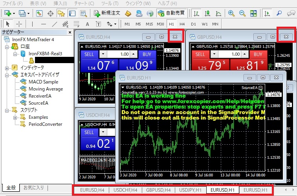The image size is (297, 196).
Task: Select the equidistant channel tool
Action: (65, 24)
